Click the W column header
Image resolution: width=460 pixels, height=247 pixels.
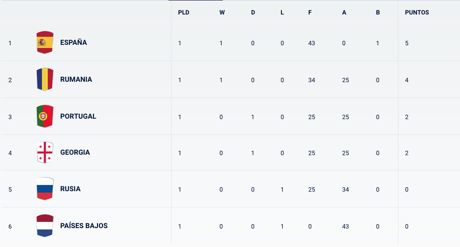pos(222,12)
